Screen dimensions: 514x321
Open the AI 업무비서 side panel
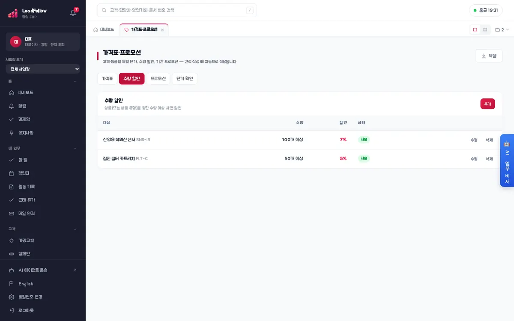click(507, 161)
